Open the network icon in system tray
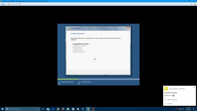 pyautogui.click(x=181, y=109)
